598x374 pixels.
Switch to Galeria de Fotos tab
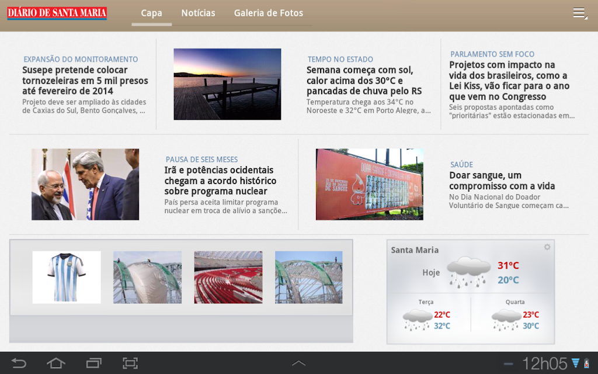(x=269, y=13)
